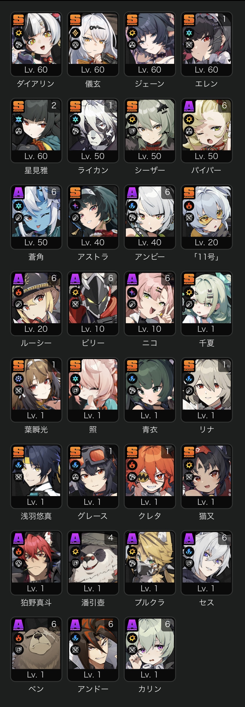The image size is (245, 707).
Task: Click the number 4 badge on 潘引壺
Action: [111, 538]
